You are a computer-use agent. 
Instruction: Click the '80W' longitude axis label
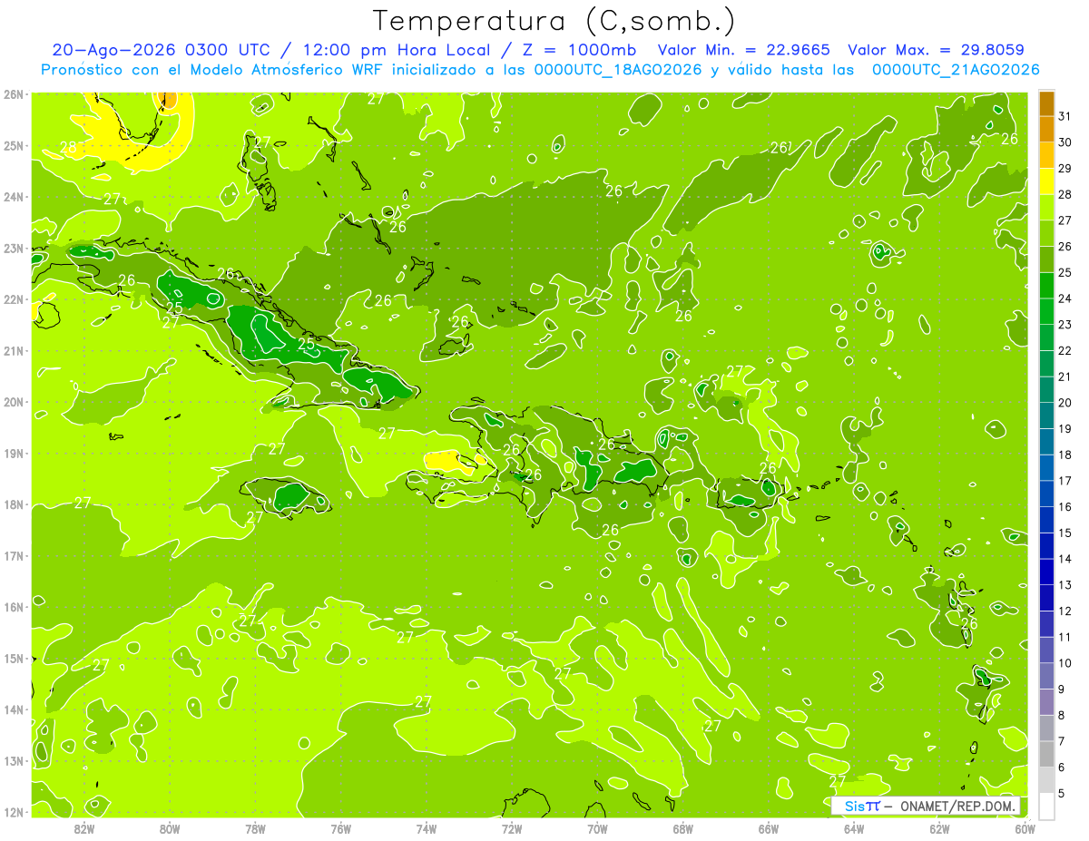tap(170, 828)
